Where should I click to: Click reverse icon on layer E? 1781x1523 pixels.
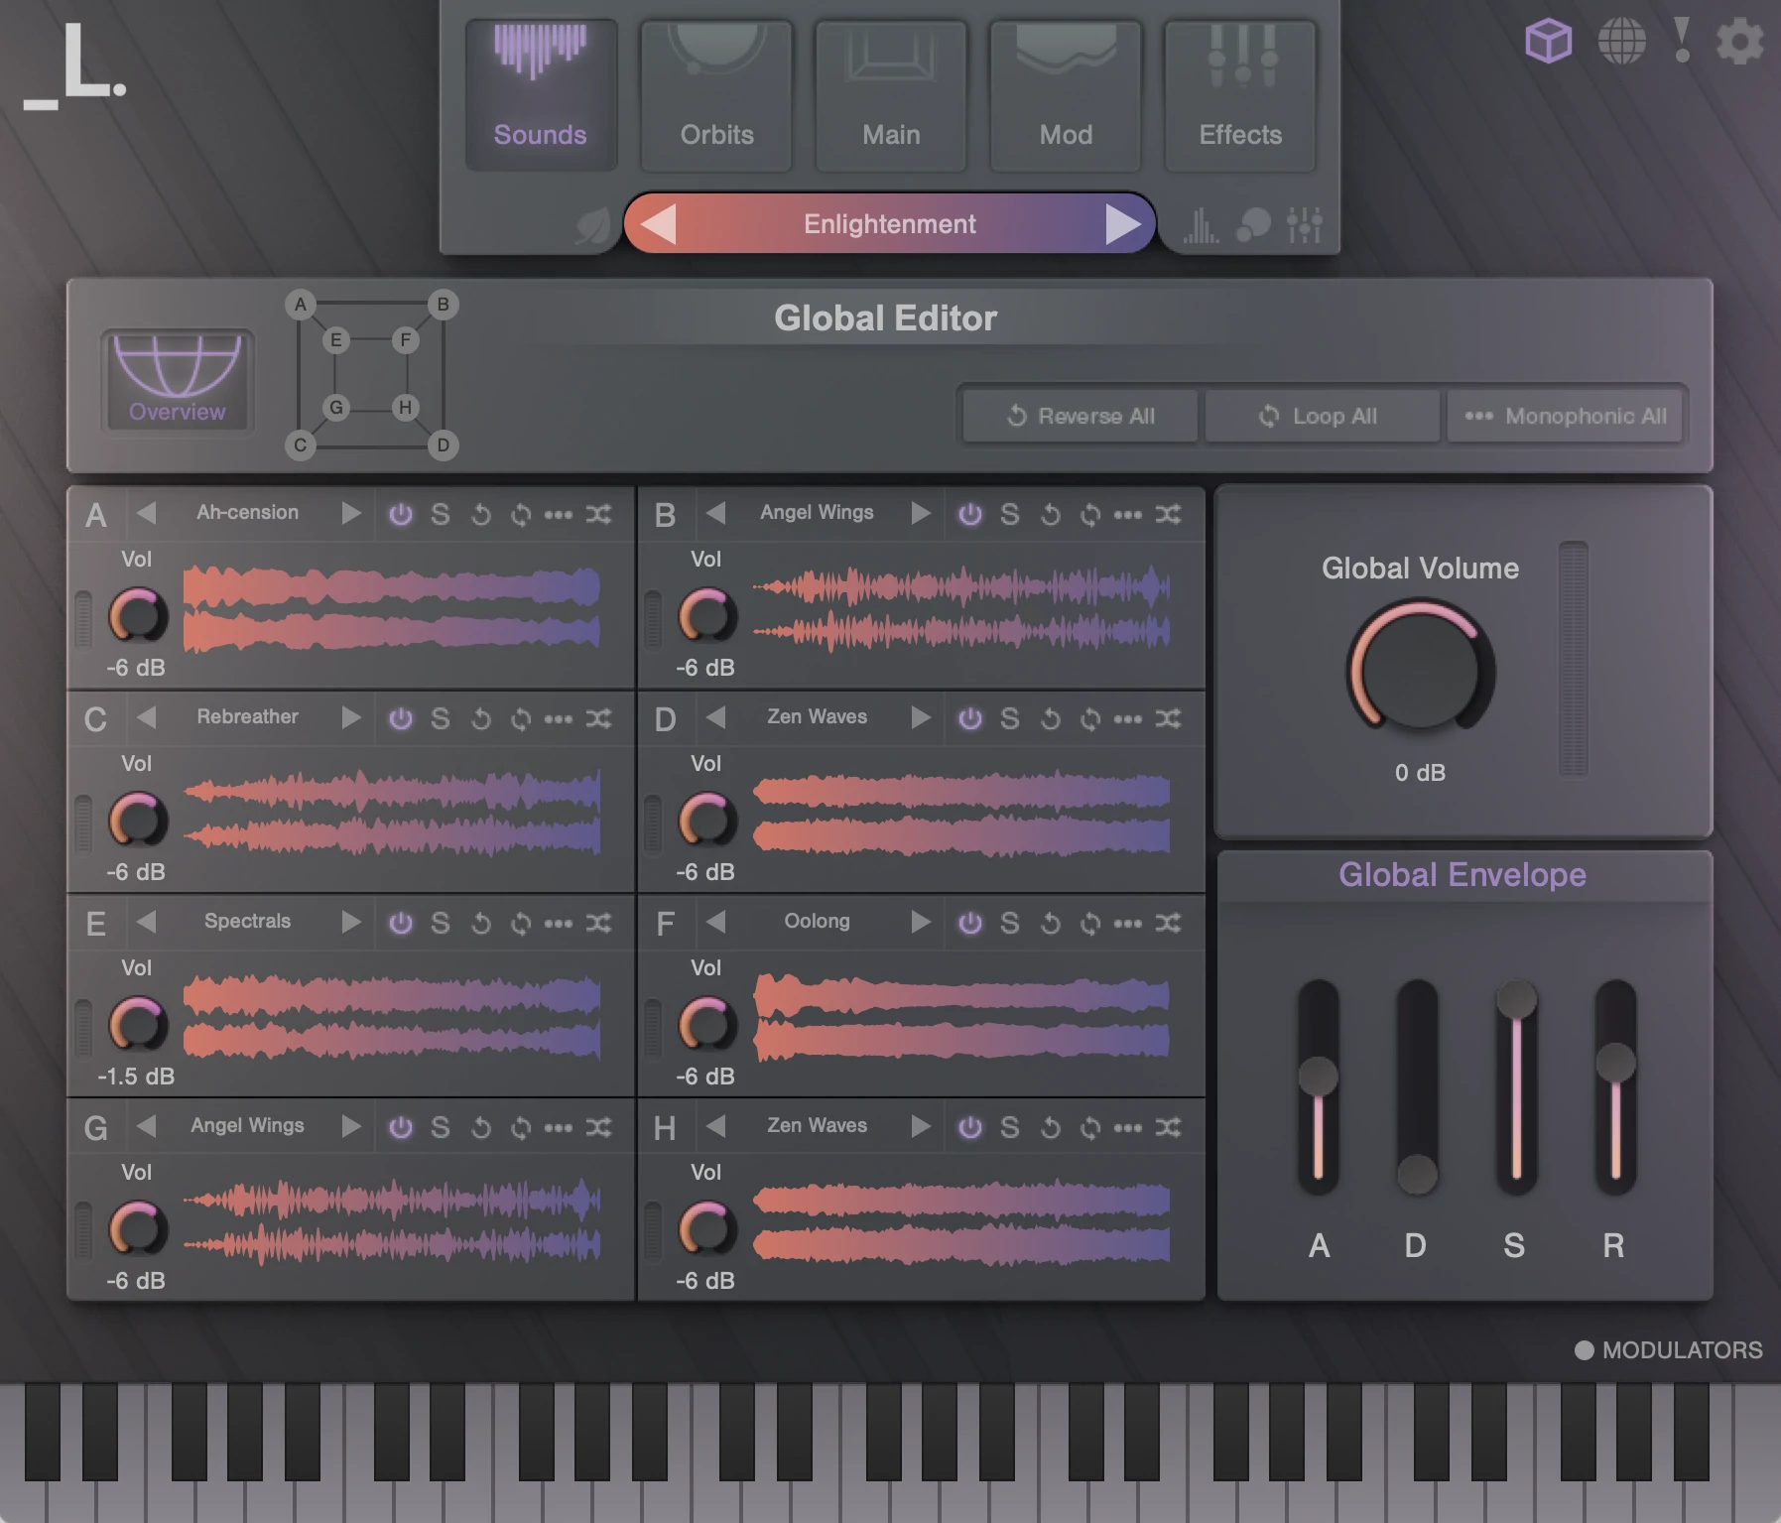(x=481, y=923)
